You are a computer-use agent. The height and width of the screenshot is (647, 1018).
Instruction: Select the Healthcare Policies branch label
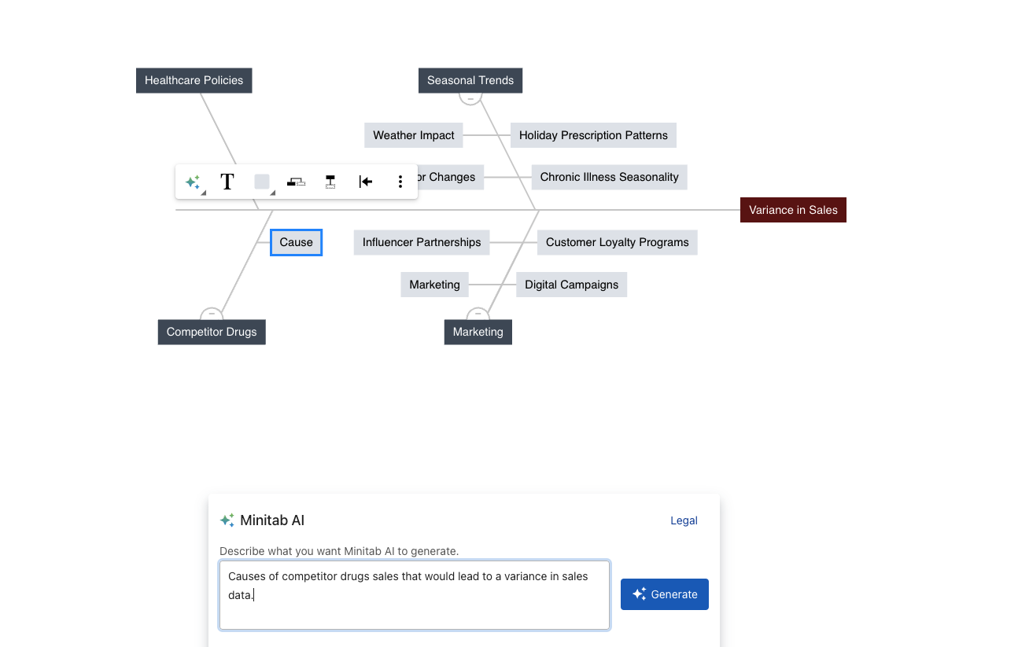pyautogui.click(x=194, y=80)
